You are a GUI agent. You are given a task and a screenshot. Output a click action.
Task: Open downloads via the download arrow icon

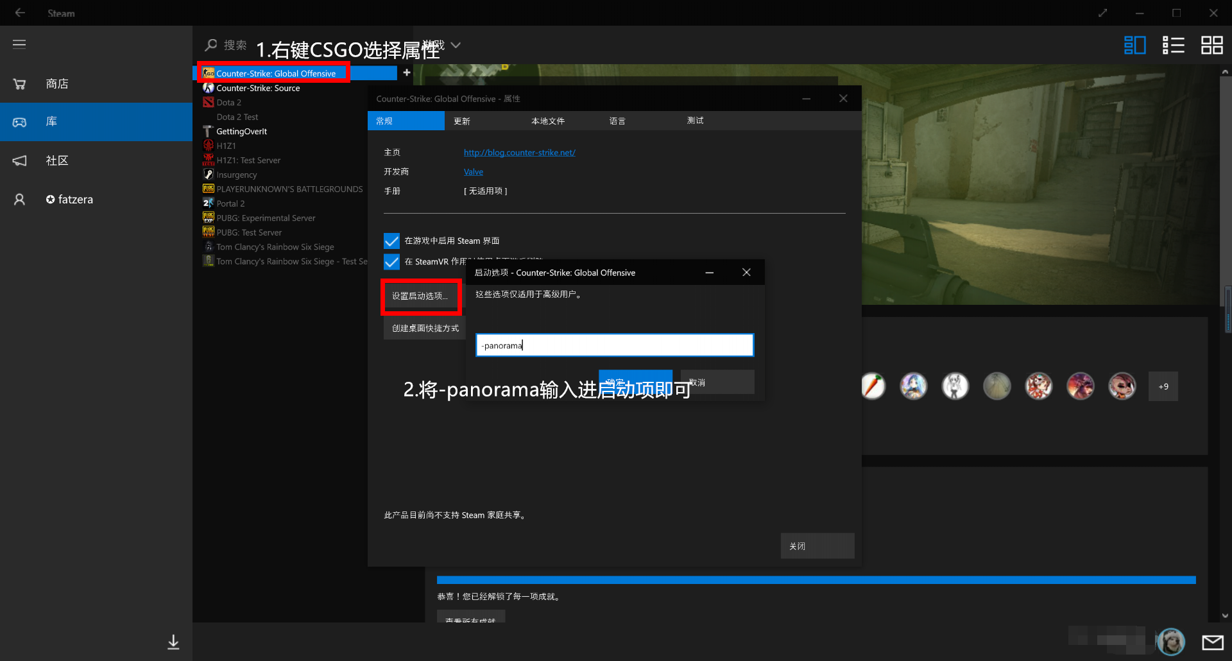173,642
